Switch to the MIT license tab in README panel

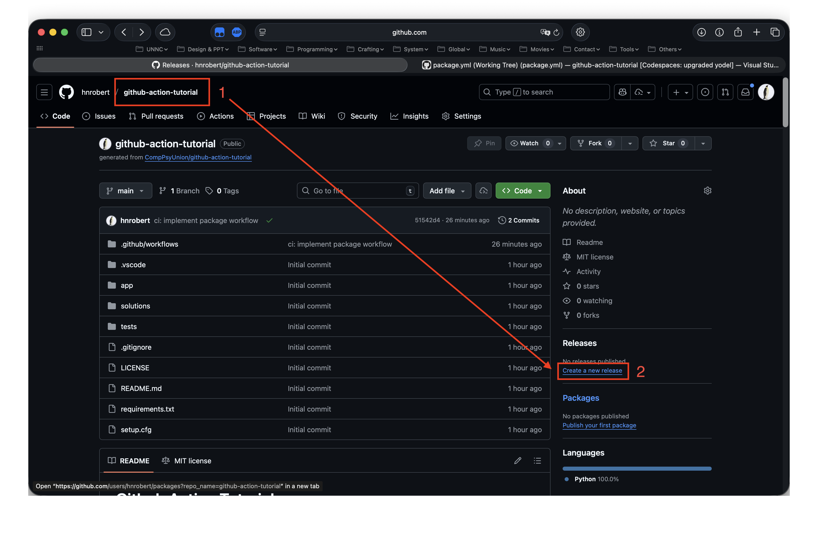pos(186,461)
